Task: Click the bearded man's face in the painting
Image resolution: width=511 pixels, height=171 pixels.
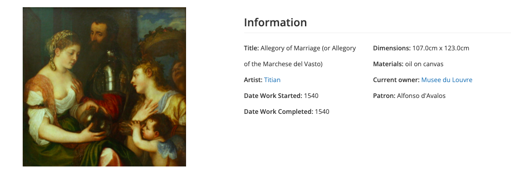Action: (100, 34)
